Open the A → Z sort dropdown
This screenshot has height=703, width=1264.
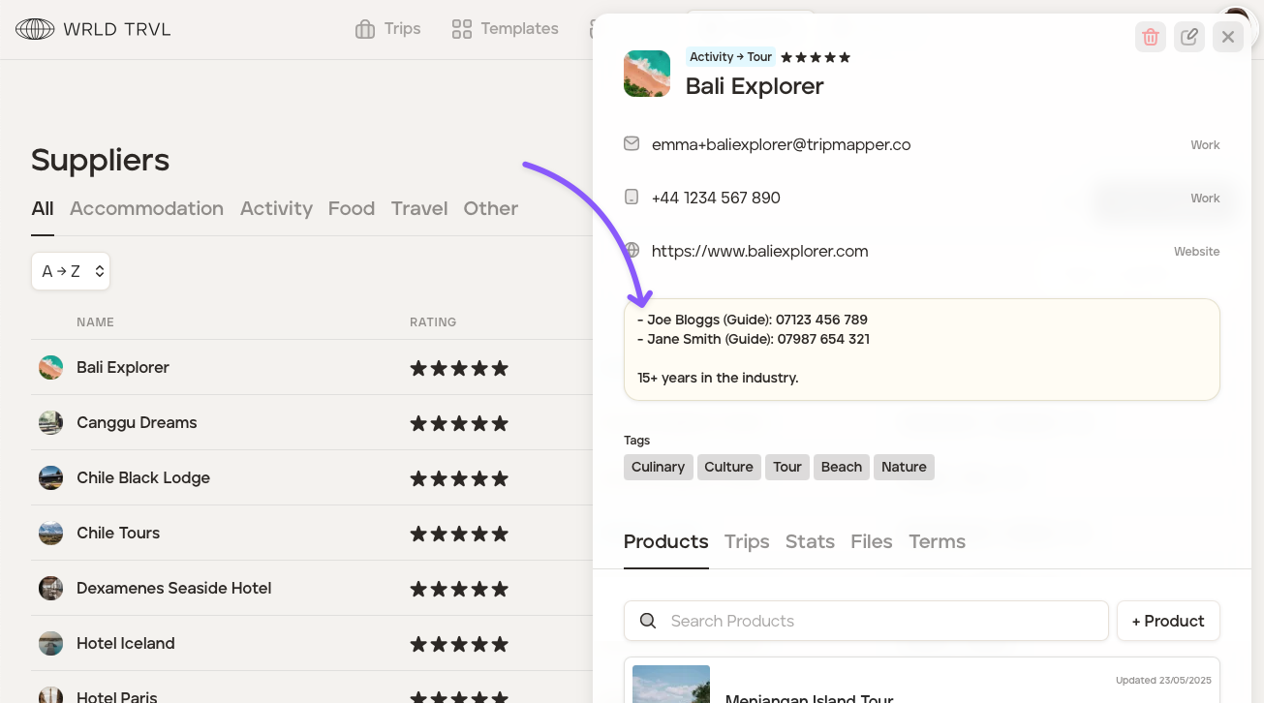(71, 272)
